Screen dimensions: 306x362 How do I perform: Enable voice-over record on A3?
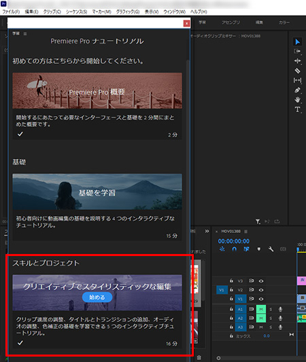[x=280, y=327]
